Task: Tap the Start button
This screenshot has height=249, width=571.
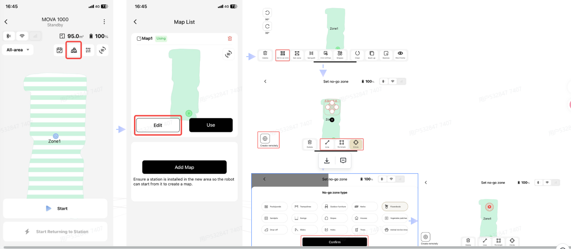Action: point(55,209)
